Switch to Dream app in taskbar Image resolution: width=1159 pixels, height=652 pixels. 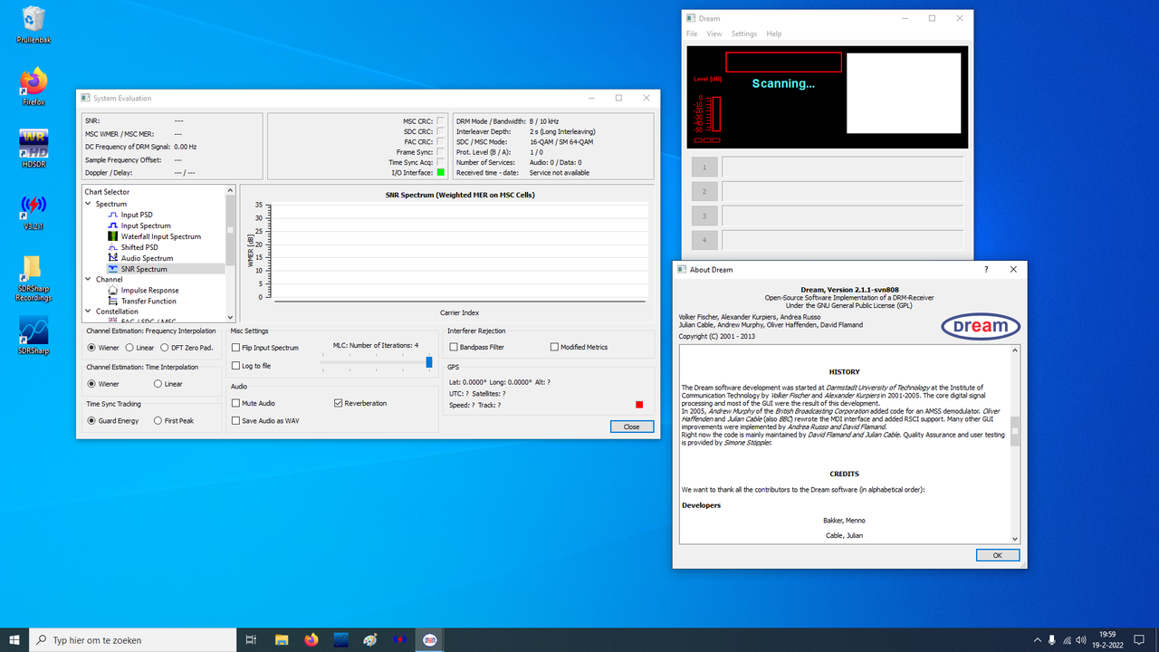[429, 640]
